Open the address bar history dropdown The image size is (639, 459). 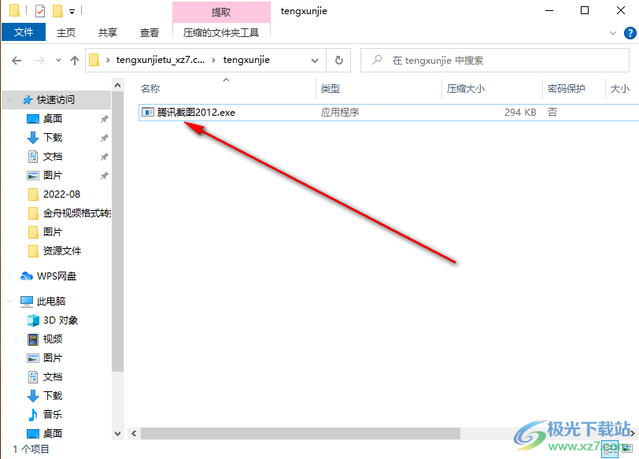click(315, 61)
